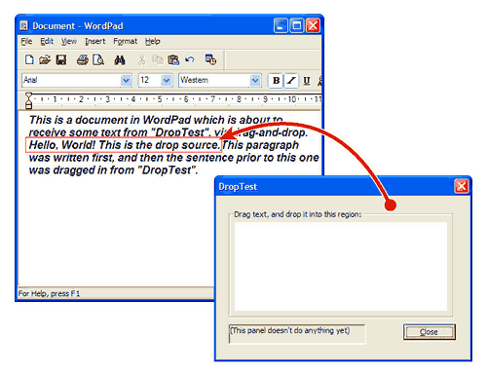Toggle Underline formatting button
Screen dimensions: 487x377
tap(307, 80)
